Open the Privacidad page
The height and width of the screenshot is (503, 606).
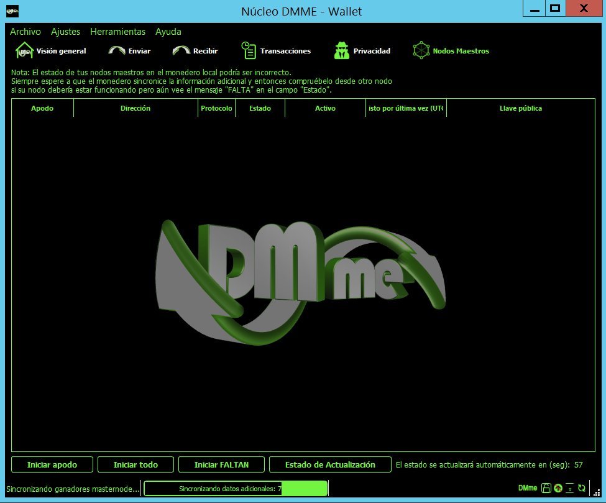click(x=362, y=50)
